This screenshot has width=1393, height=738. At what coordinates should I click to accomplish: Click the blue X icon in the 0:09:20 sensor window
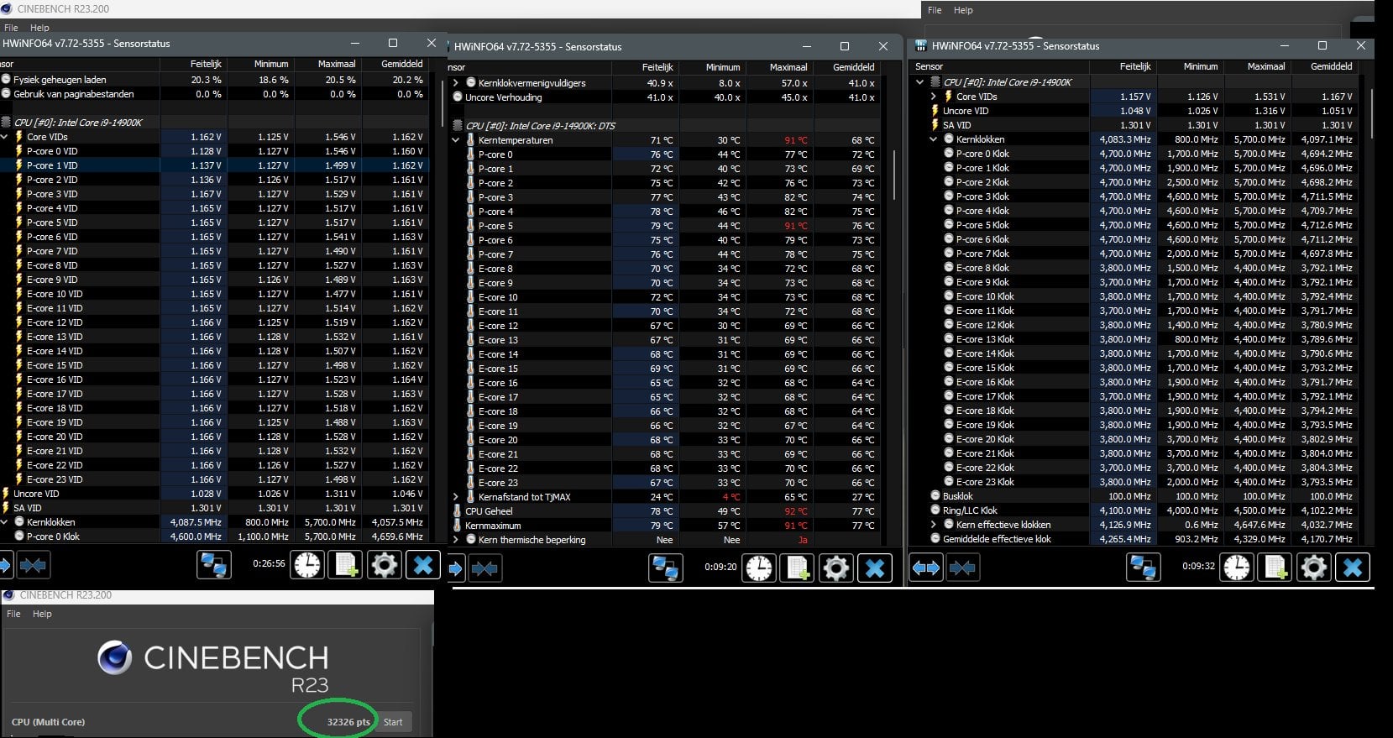tap(875, 568)
